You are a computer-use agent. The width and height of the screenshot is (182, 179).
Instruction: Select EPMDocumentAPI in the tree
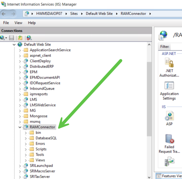[45, 77]
